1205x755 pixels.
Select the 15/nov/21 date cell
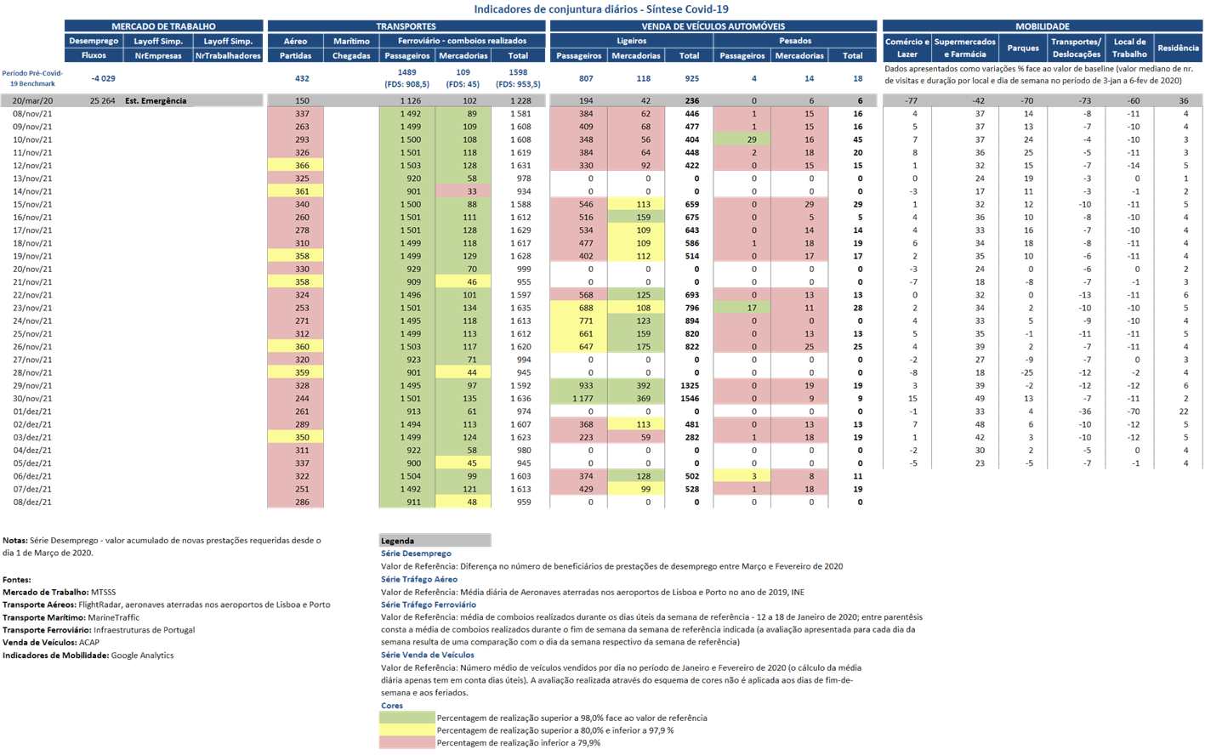[32, 204]
